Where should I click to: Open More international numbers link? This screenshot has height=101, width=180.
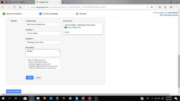coord(169,15)
